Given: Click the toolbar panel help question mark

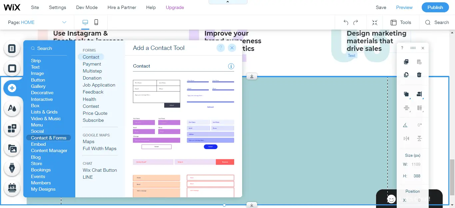Looking at the screenshot, I should click(402, 48).
